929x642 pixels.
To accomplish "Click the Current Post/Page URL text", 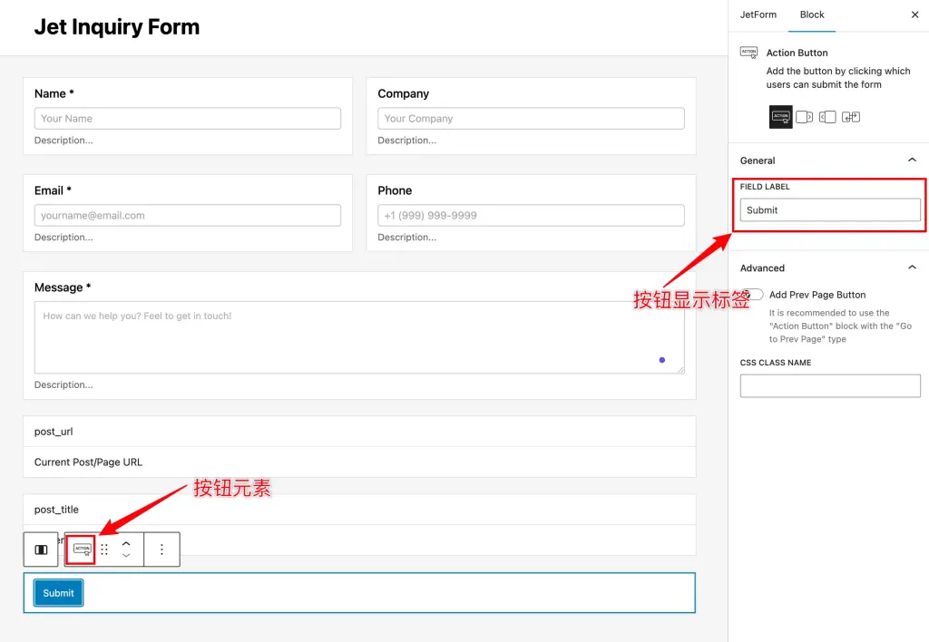I will click(88, 462).
